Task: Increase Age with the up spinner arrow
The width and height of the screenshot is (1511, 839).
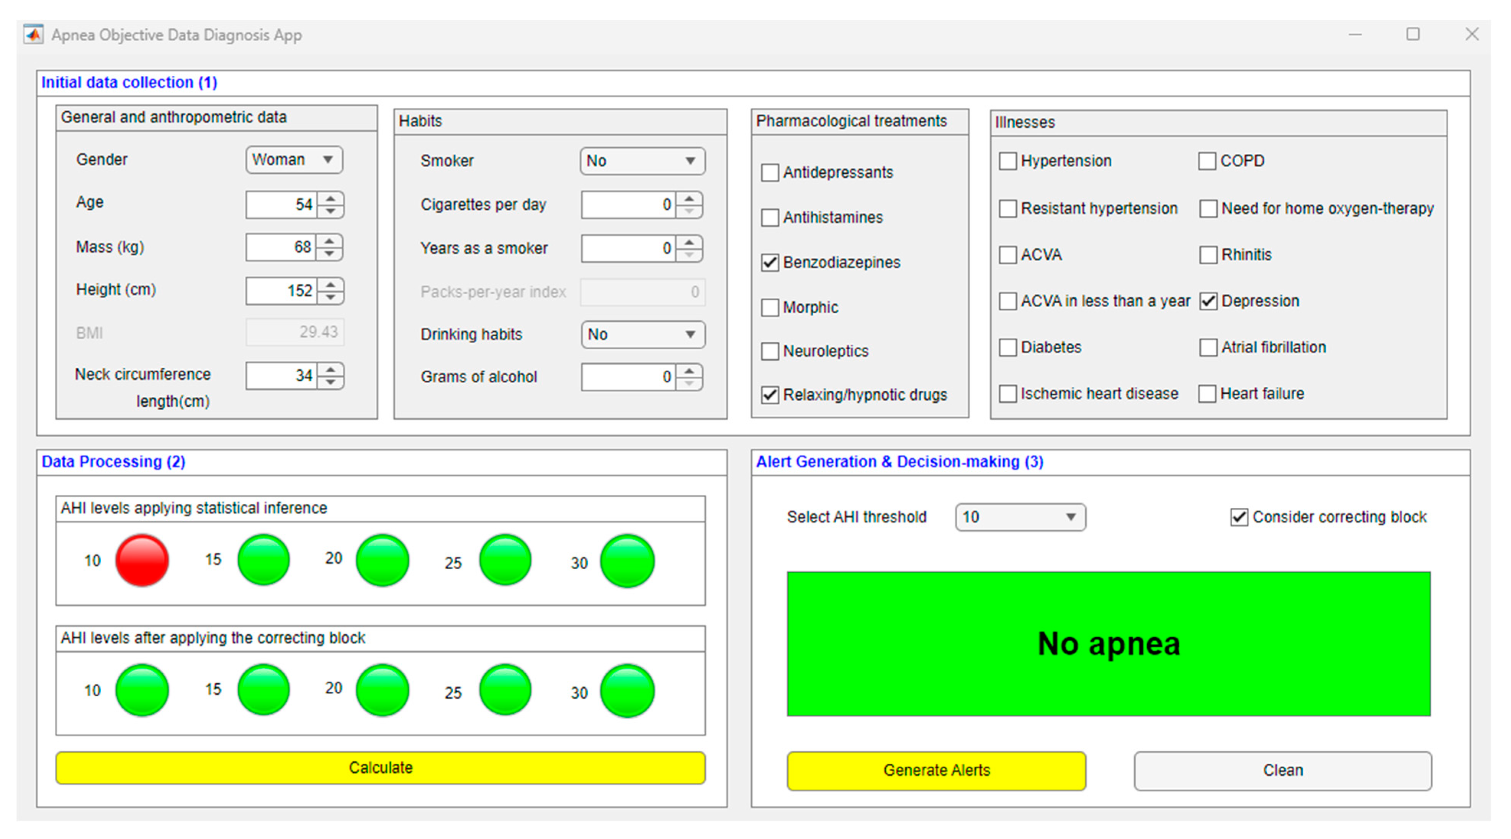Action: coord(331,199)
